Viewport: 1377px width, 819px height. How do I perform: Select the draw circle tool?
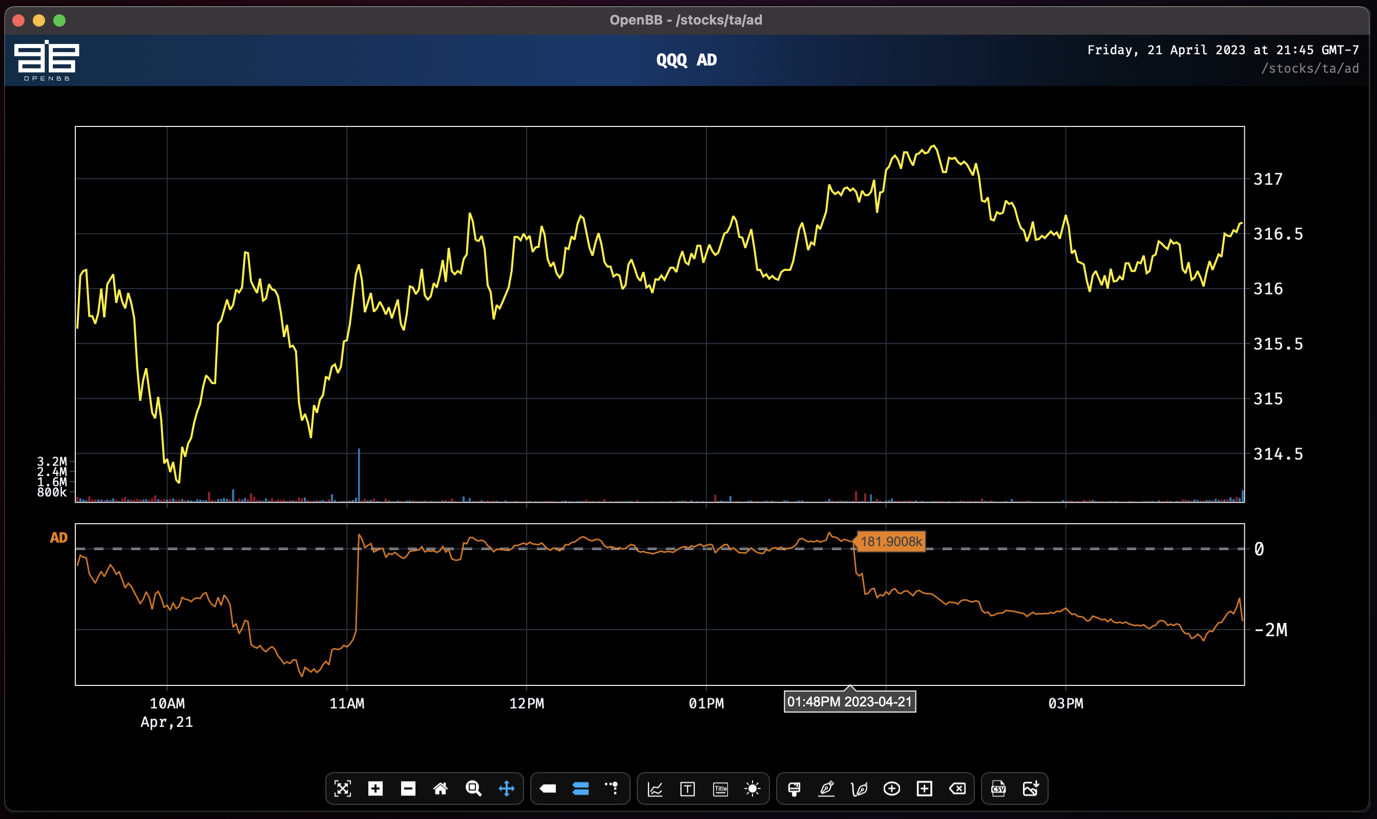coord(892,789)
